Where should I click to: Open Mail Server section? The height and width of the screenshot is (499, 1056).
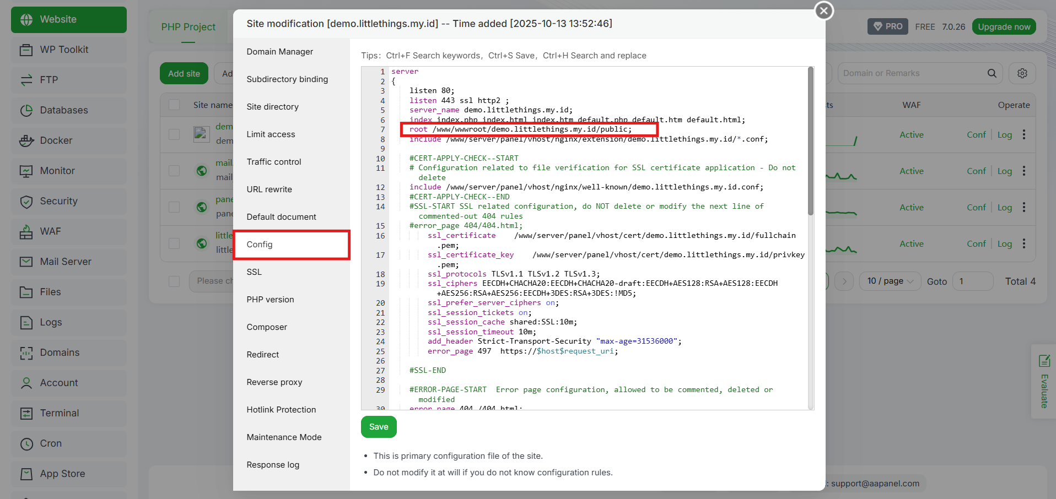pos(69,262)
